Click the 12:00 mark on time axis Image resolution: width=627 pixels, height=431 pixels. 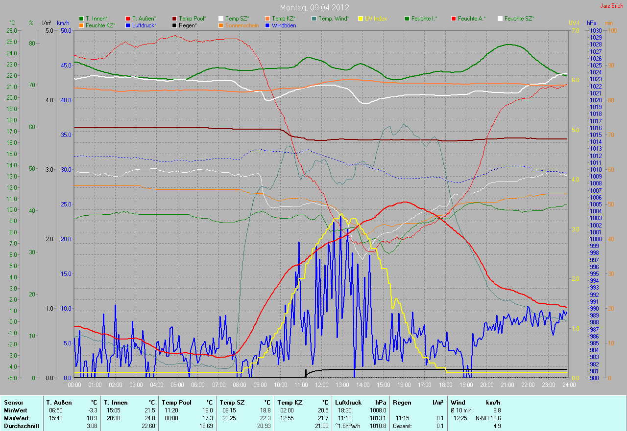(x=321, y=385)
